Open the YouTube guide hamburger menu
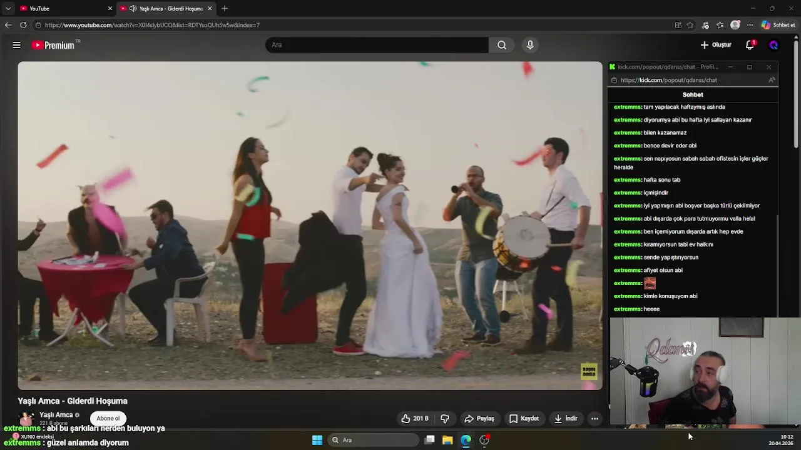Viewport: 801px width, 450px height. point(17,45)
